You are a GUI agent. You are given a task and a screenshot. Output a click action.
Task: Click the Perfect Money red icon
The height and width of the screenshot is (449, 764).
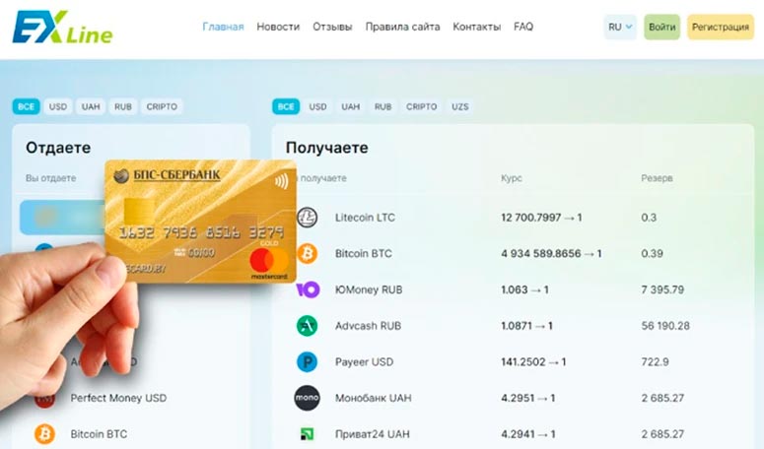coord(44,400)
